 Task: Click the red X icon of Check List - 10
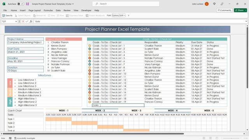(x=89, y=74)
